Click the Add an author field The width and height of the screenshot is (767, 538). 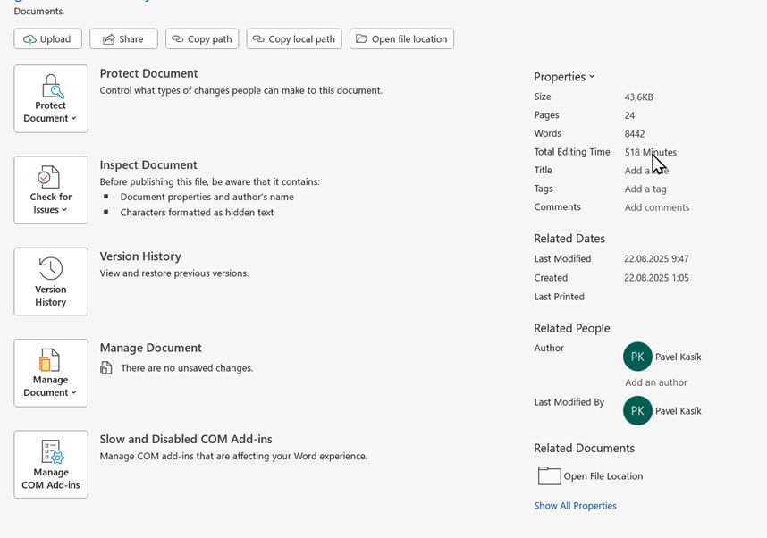(x=655, y=382)
